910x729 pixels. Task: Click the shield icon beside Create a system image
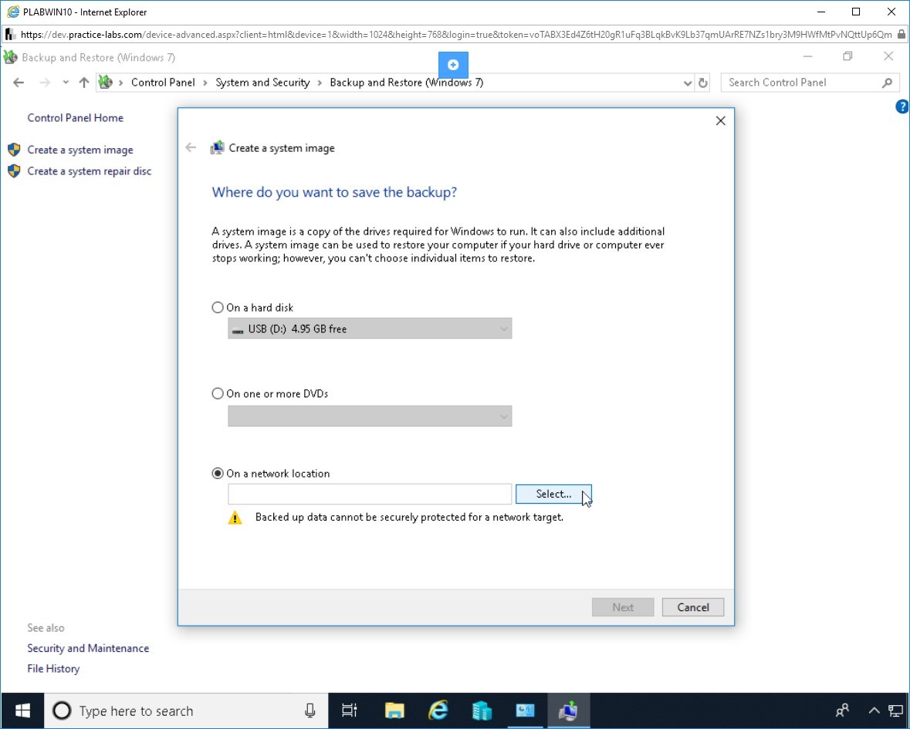click(x=14, y=150)
